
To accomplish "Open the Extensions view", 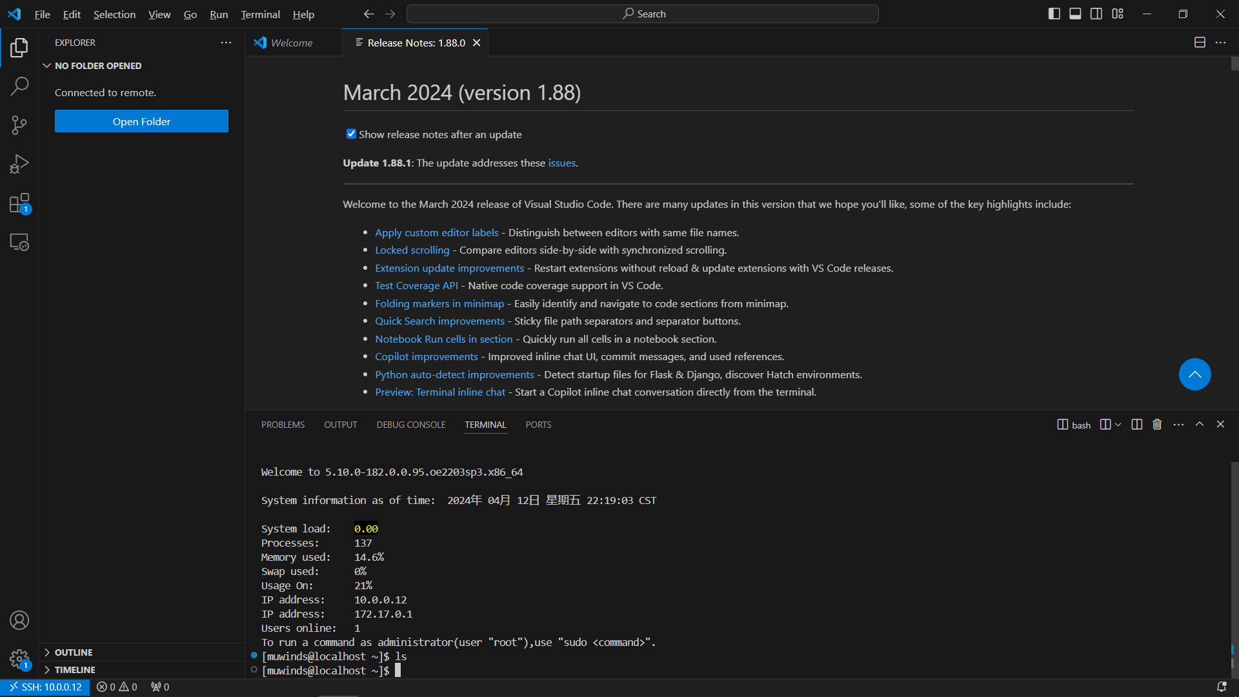I will [x=19, y=203].
